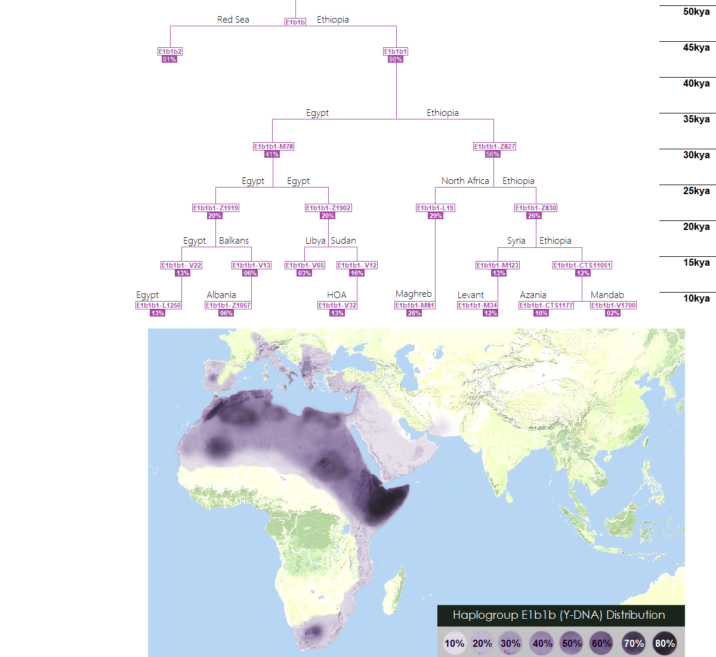The height and width of the screenshot is (657, 716).
Task: Select the E1b1b2 haplogroup node
Action: point(170,51)
